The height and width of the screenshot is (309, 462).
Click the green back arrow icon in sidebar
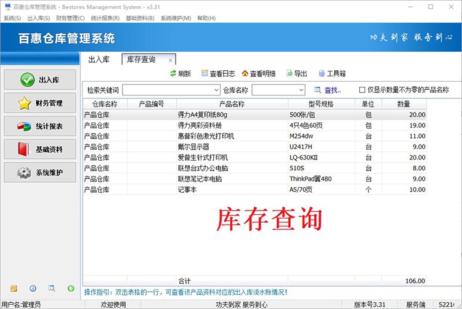(x=71, y=289)
